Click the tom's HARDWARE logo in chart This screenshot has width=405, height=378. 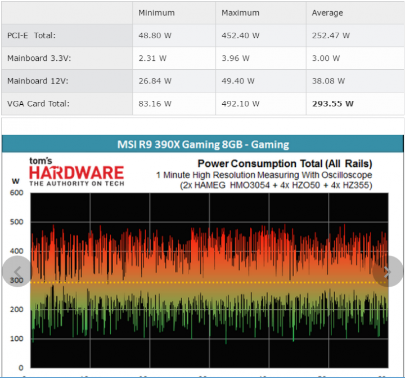(x=76, y=171)
